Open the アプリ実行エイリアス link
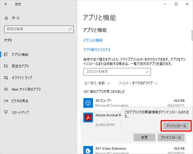 click(97, 50)
